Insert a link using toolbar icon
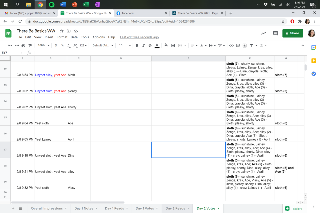 pyautogui.click(x=231, y=46)
